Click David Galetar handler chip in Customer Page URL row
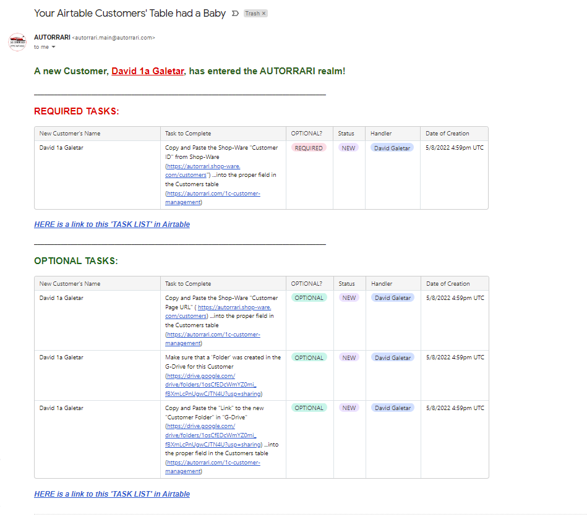587x522 pixels. [x=393, y=298]
